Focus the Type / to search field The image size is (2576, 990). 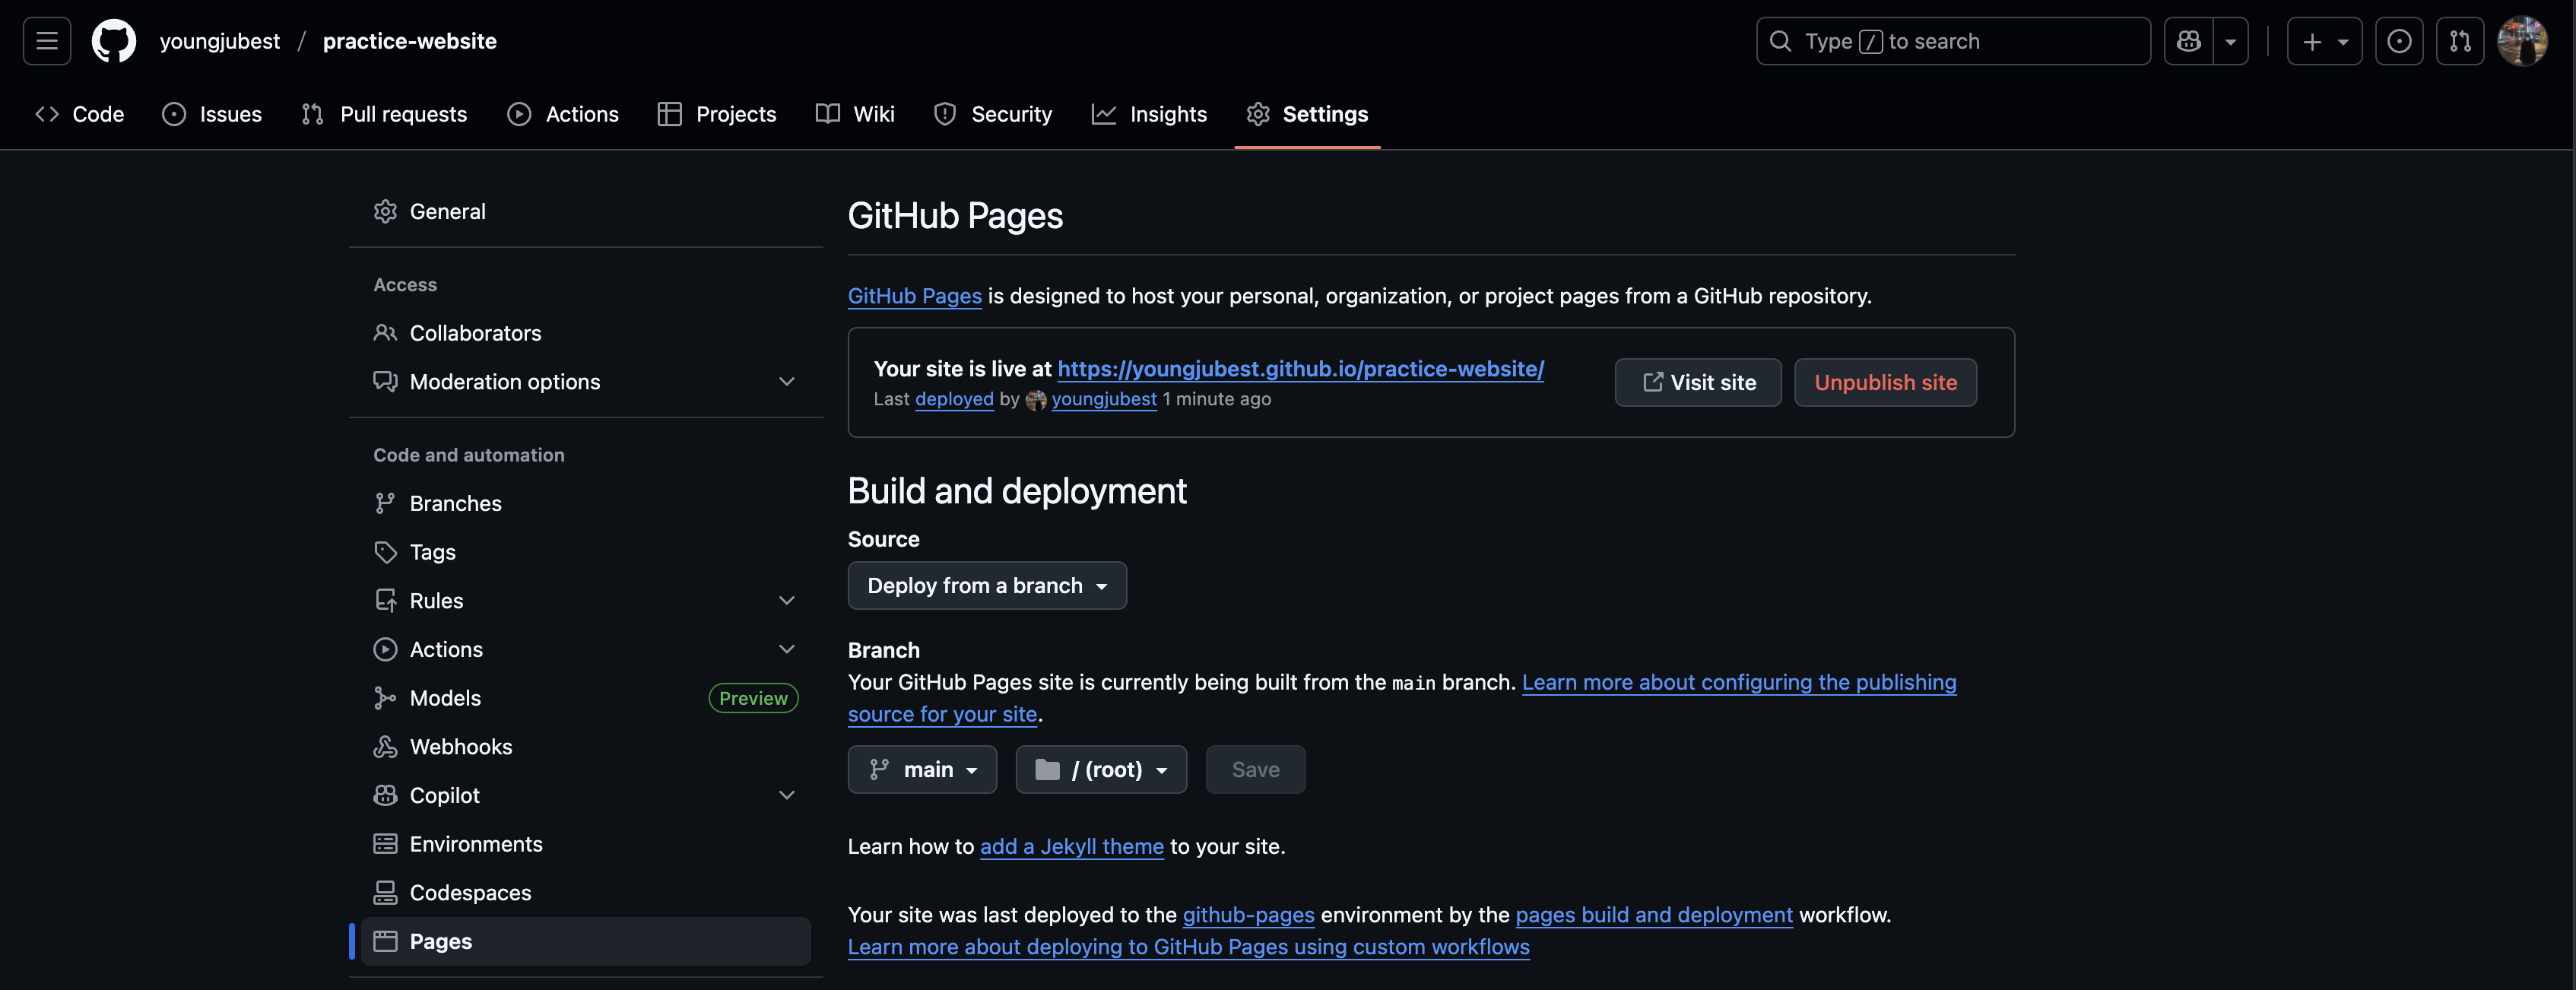pos(1952,41)
